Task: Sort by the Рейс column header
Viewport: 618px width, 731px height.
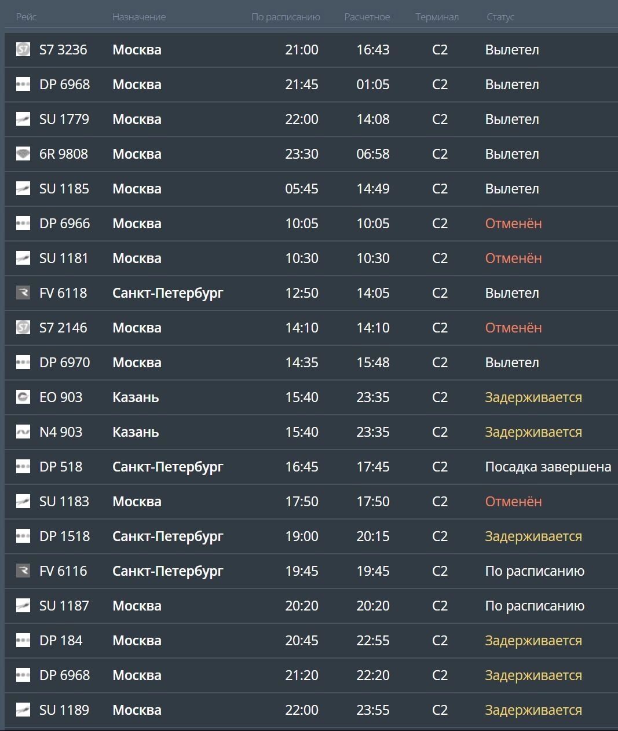Action: (26, 17)
